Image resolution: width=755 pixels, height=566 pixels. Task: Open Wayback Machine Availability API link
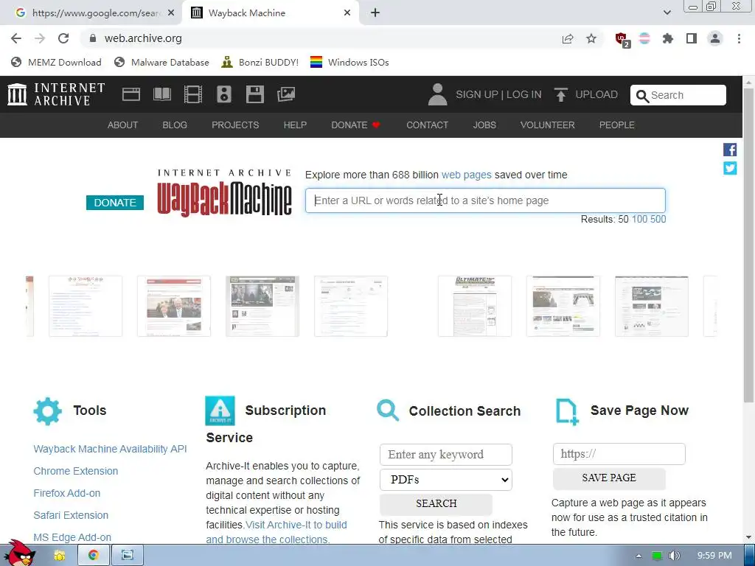111,449
